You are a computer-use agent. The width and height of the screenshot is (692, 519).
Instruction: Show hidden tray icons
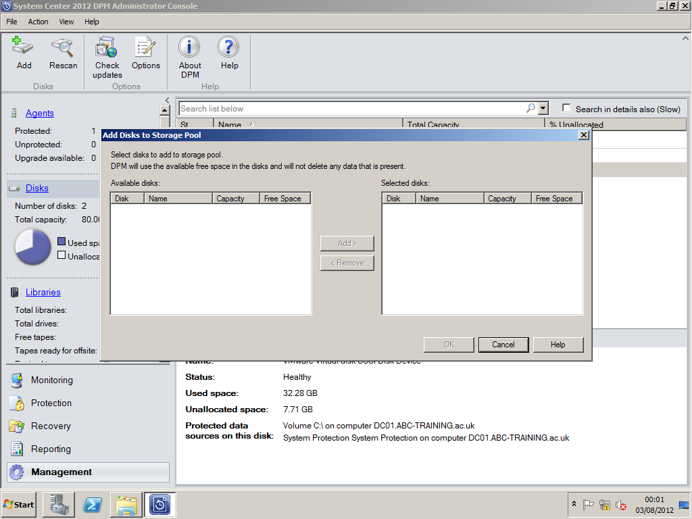(574, 504)
